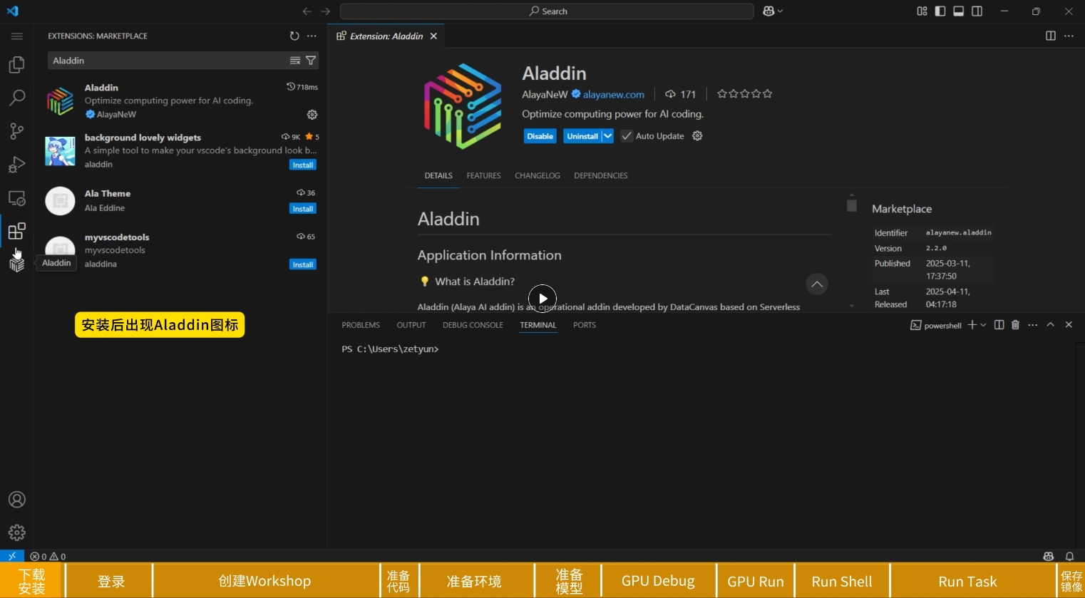Open the Run and Debug view
The height and width of the screenshot is (598, 1085).
point(16,165)
